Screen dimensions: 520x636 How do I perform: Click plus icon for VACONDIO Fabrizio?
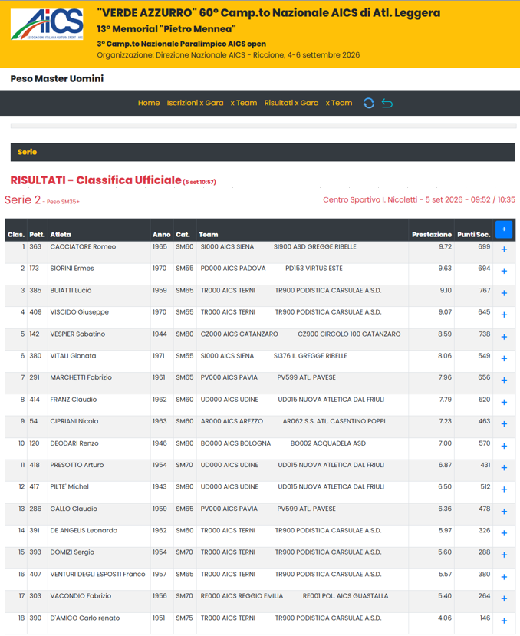[x=504, y=598]
